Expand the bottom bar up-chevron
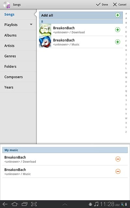The width and height of the screenshot is (130, 208). click(x=65, y=204)
